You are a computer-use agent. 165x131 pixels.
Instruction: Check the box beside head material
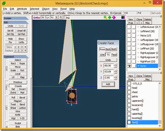pyautogui.click(x=129, y=88)
